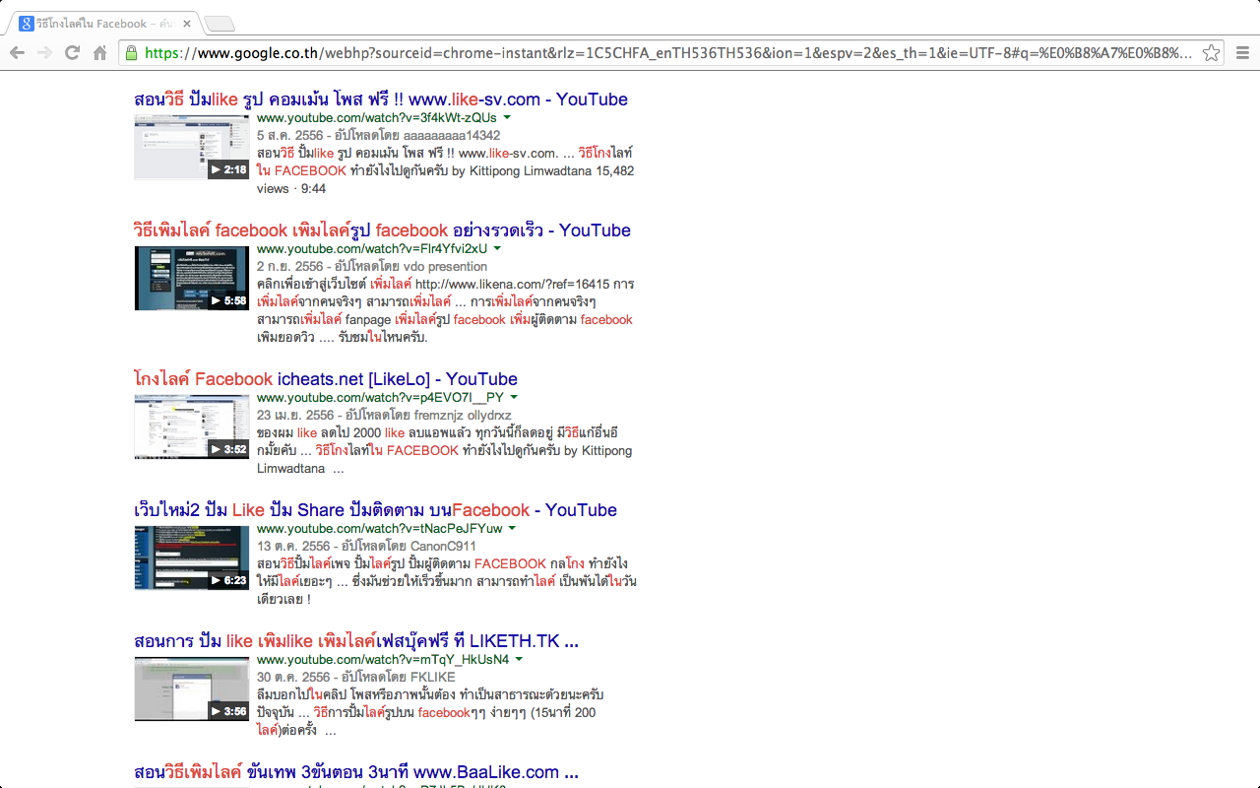Open result mentioning www.BaaLike.com
Viewport: 1260px width, 788px height.
[x=356, y=772]
